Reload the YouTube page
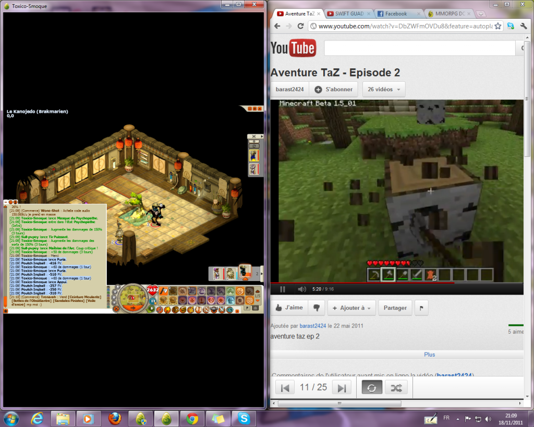Viewport: 534px width, 427px height. click(300, 26)
